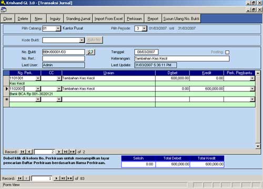263x189 pixels.
Task: Click the No. Bukti input field
Action: (64, 52)
